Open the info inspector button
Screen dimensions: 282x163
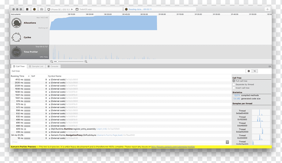(x=249, y=71)
